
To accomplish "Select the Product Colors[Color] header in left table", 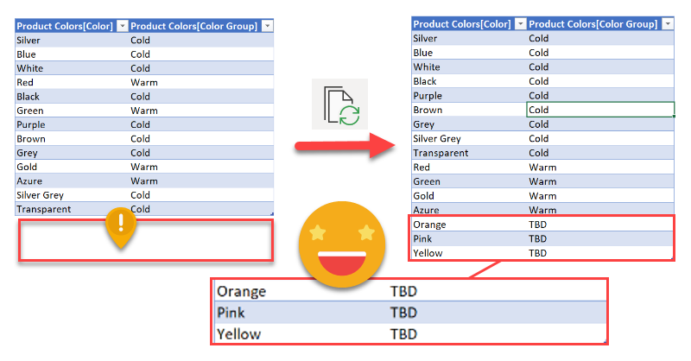I will pos(65,27).
